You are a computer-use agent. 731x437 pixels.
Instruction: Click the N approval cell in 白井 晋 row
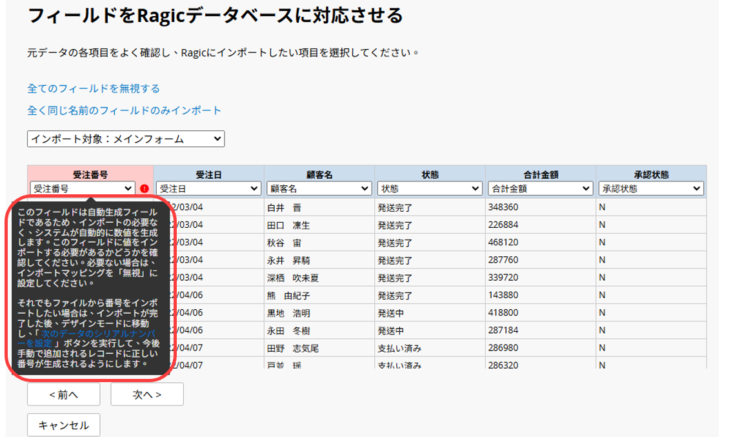click(651, 208)
